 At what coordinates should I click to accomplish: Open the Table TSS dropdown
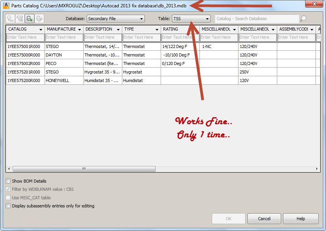[191, 19]
